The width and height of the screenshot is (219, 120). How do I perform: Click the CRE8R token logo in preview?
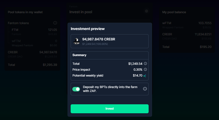tap(77, 41)
